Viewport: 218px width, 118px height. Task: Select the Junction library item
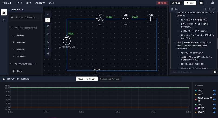21,56
